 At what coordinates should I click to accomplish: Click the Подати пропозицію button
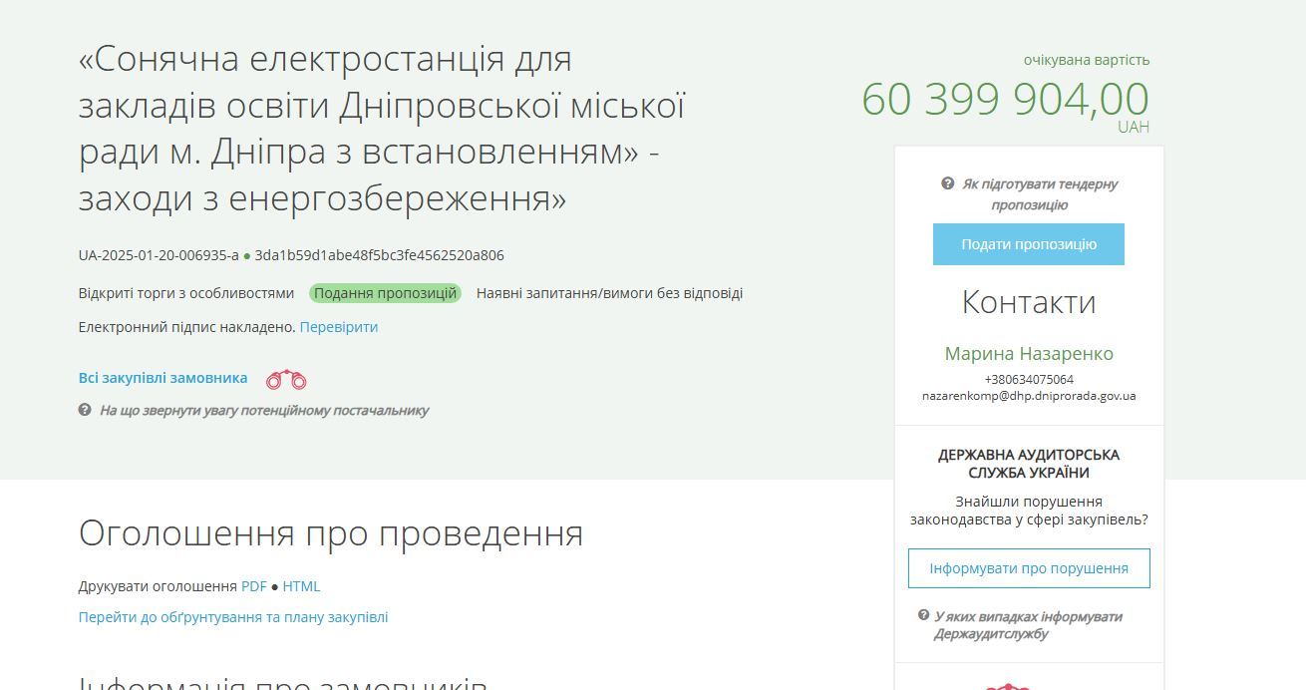click(x=1028, y=243)
